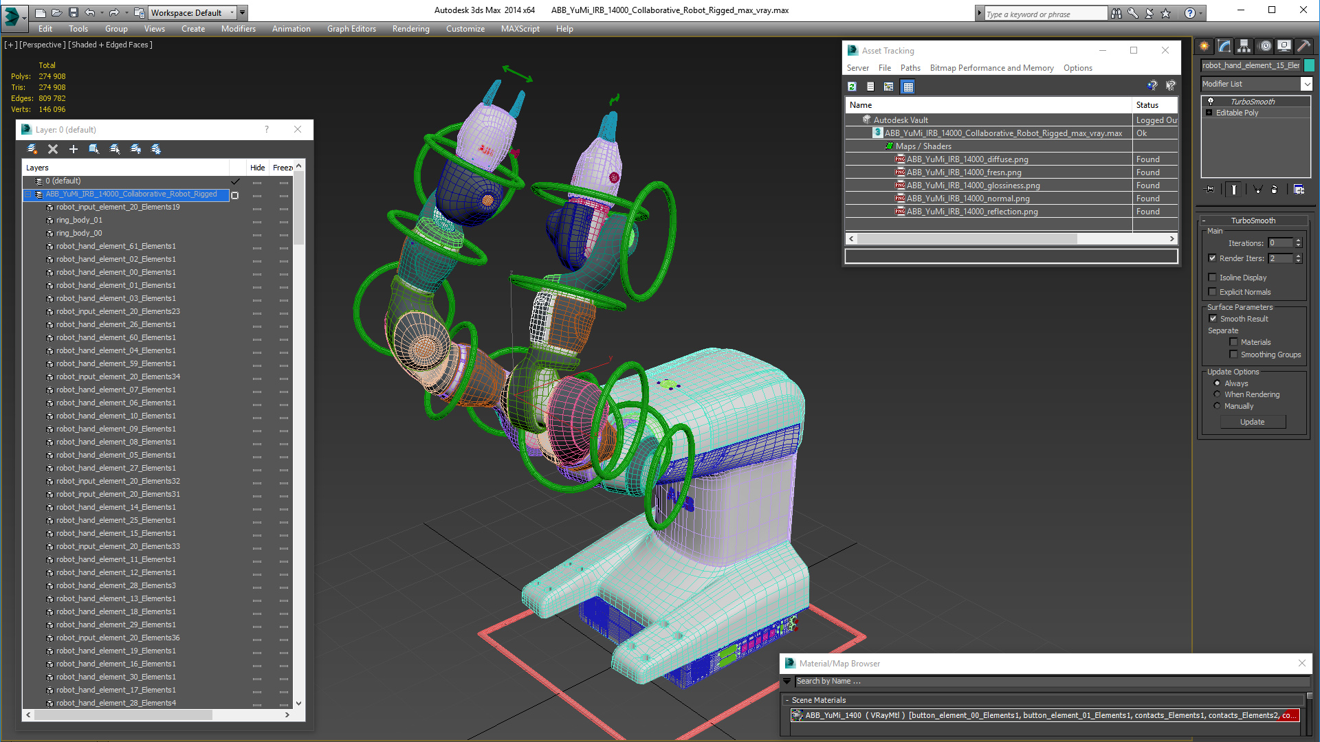
Task: Click Freeze/Unfreeze All Layers icon
Action: [156, 149]
